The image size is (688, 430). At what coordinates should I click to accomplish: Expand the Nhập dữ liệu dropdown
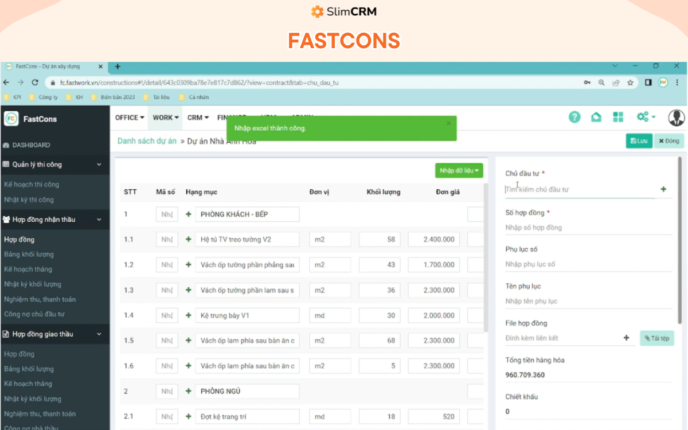tap(459, 170)
